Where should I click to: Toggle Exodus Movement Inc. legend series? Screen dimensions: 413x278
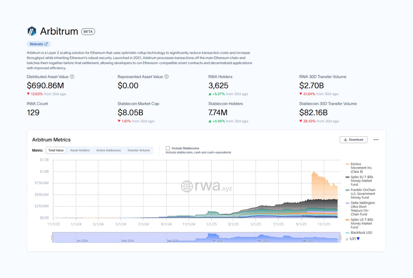[x=360, y=168]
